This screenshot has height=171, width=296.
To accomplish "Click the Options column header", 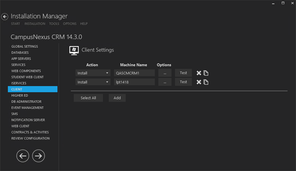I will click(164, 65).
